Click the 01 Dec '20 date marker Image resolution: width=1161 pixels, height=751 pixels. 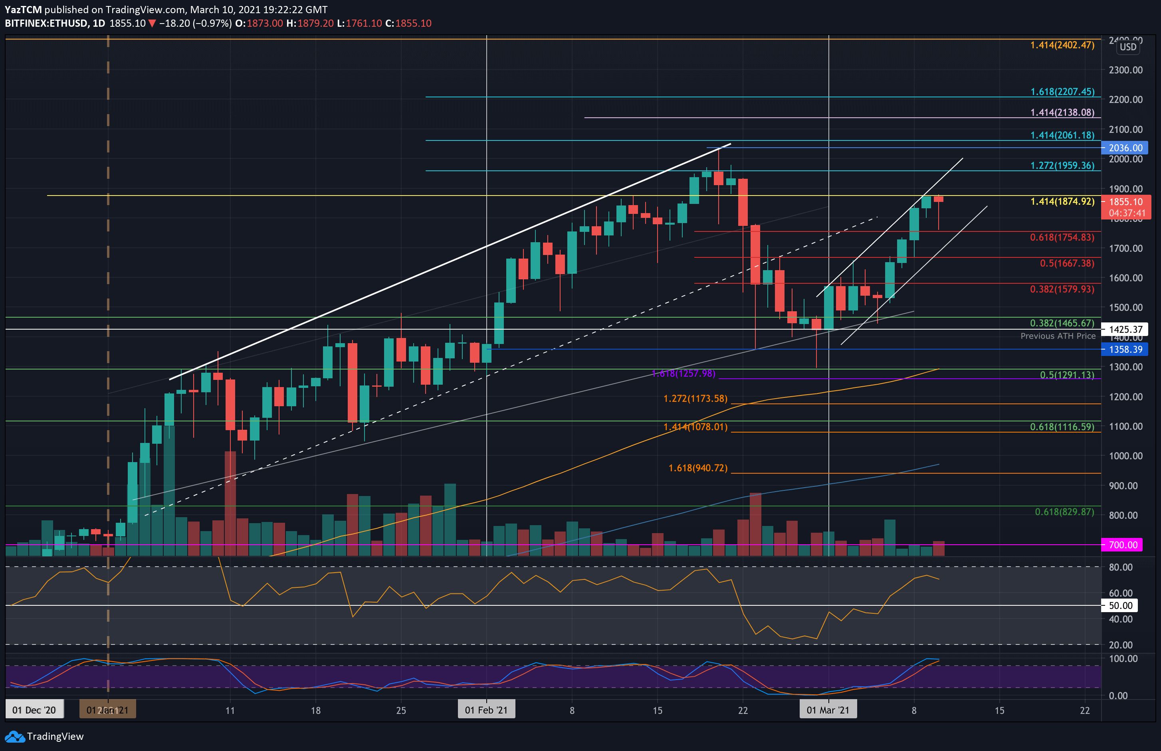click(x=34, y=710)
